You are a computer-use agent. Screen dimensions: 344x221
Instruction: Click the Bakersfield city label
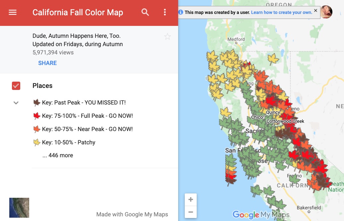309,208
